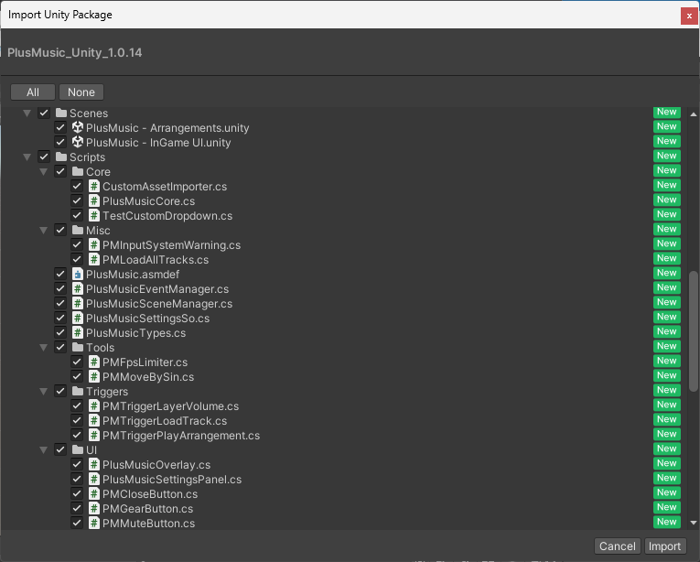Image resolution: width=700 pixels, height=562 pixels.
Task: Click the script icon of PMLoadAllTracks.cs
Action: [x=93, y=260]
